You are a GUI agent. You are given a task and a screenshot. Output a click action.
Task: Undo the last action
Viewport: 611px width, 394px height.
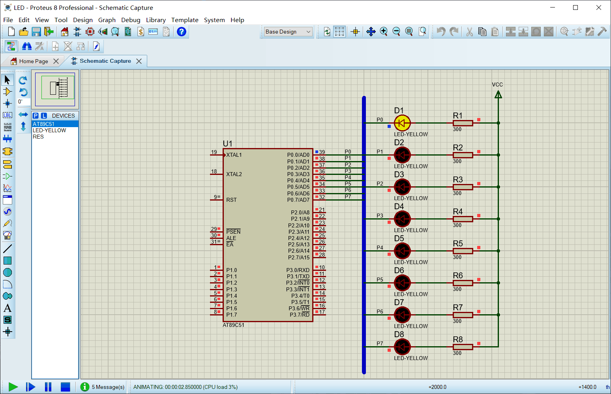(x=441, y=32)
